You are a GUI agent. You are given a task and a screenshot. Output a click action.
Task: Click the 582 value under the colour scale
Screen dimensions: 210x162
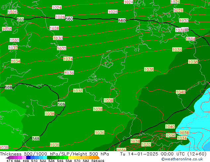click(86, 161)
